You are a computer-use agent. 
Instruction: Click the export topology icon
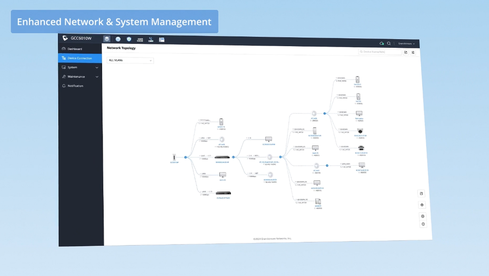pos(406,52)
